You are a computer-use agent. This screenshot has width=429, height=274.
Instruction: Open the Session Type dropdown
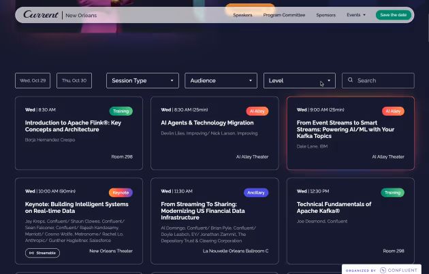tap(142, 81)
